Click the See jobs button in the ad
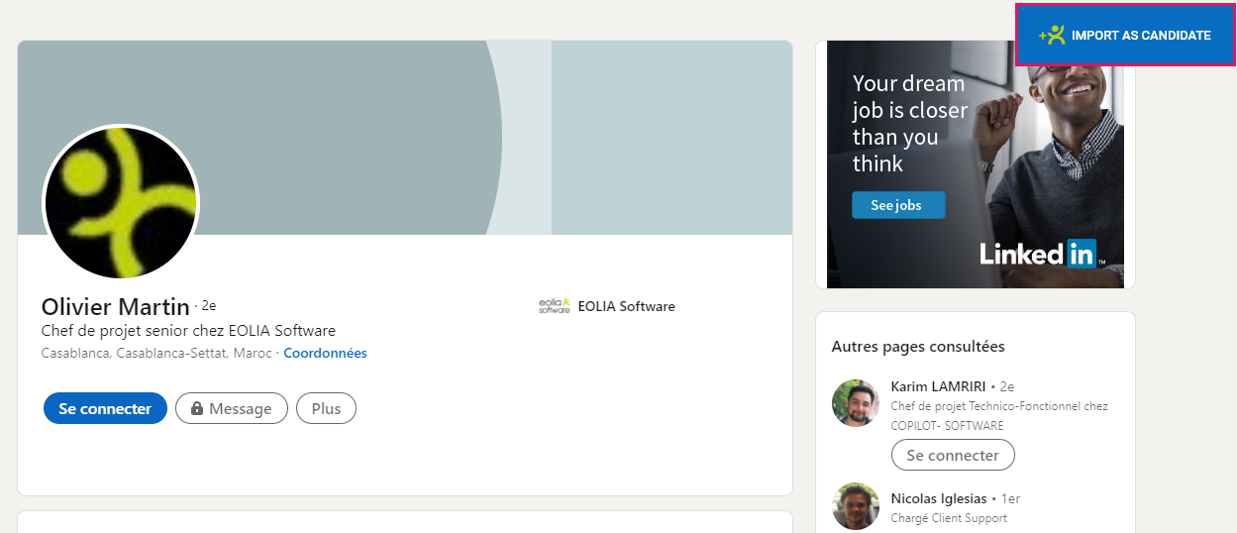 [897, 205]
